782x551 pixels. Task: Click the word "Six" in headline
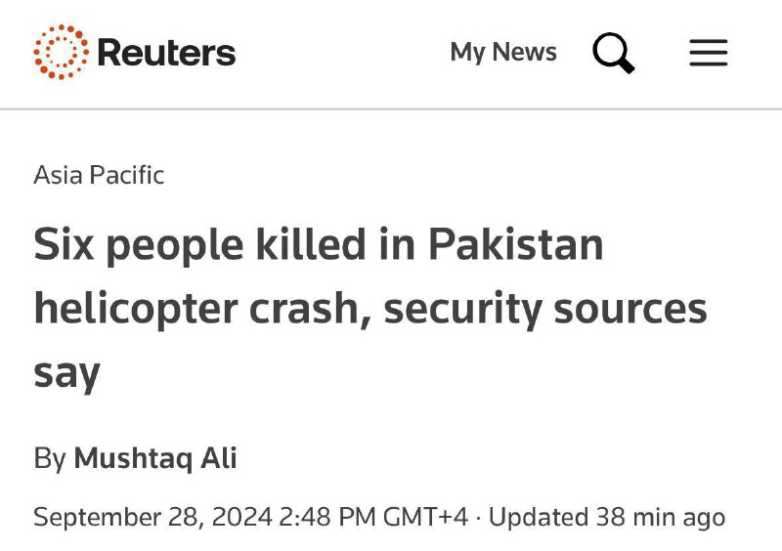65,244
